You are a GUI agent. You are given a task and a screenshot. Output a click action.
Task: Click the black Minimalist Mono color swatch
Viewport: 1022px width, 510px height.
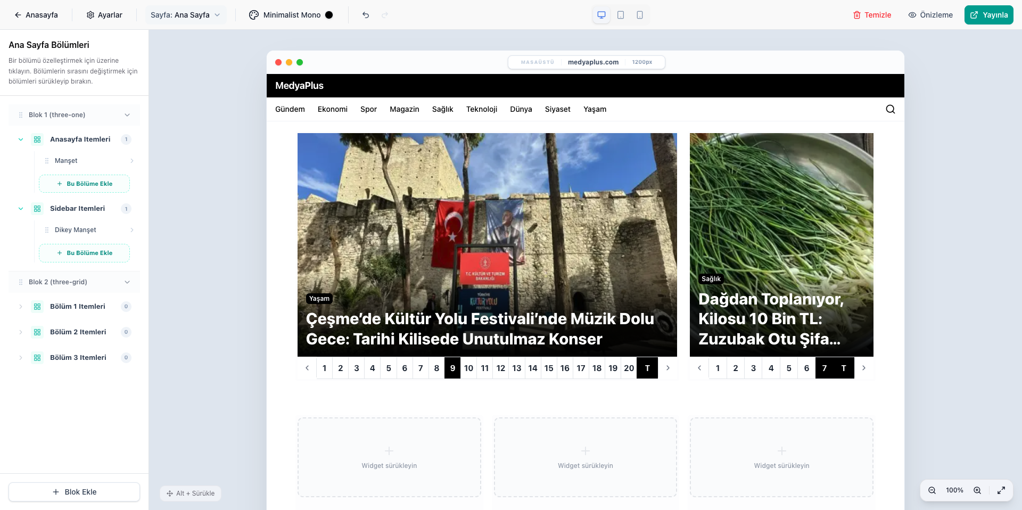coord(329,15)
